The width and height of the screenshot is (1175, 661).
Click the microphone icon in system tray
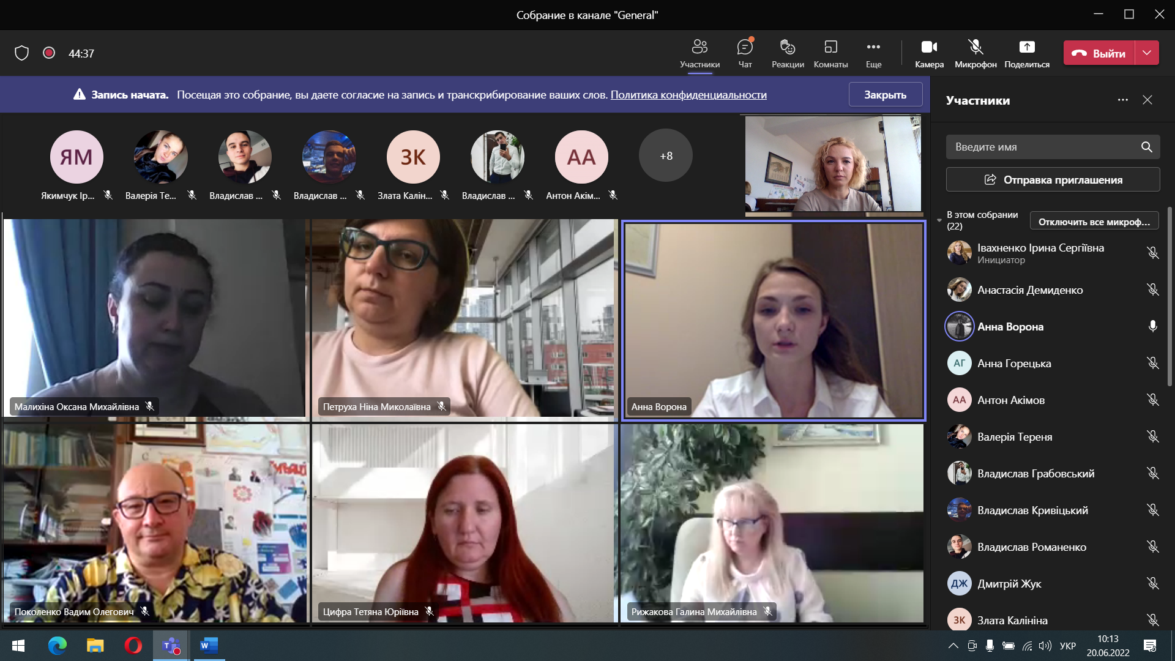coord(990,646)
